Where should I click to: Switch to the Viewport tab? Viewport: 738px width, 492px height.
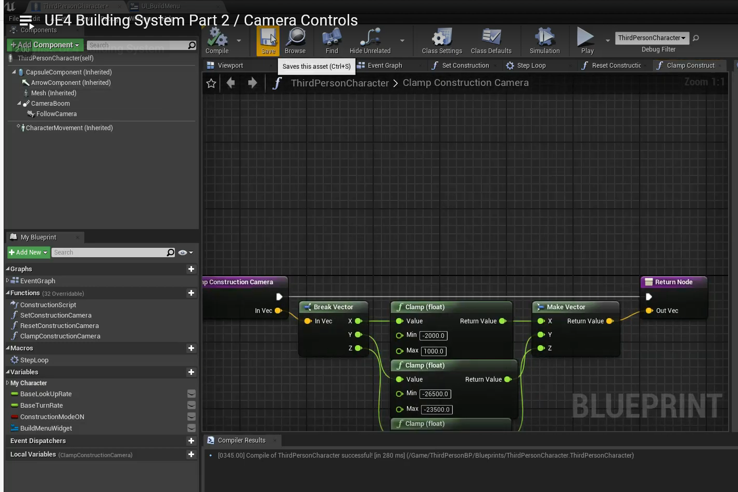pos(230,66)
